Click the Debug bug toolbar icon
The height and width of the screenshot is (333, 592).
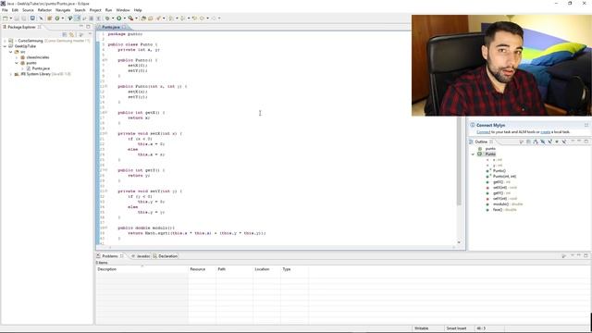click(107, 18)
